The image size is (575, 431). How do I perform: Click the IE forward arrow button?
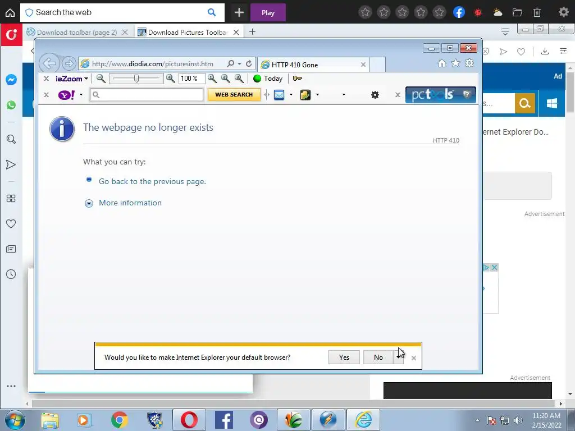click(69, 63)
